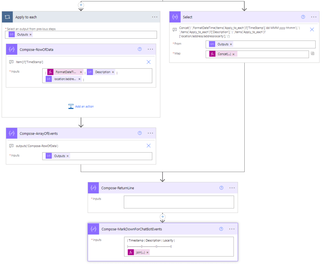The image size is (322, 264).
Task: Click the insert-step plus above Apply to each
Action: coord(81,5)
